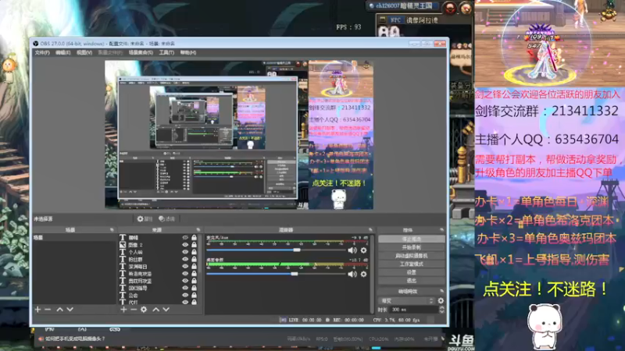Increase transition duration with the up stepper arrow
Image resolution: width=625 pixels, height=351 pixels.
441,307
